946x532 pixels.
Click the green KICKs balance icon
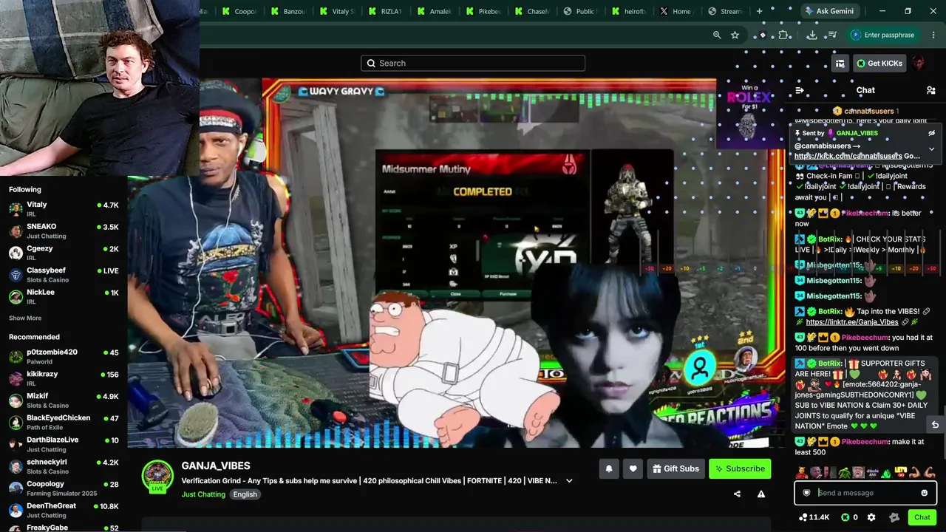[845, 517]
